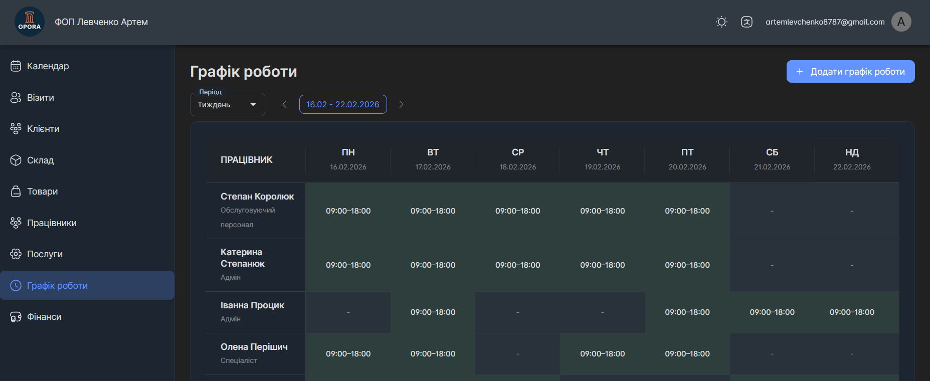Select Степан Королюк Monday 09:00–18:00 cell
This screenshot has width=930, height=381.
click(x=348, y=211)
